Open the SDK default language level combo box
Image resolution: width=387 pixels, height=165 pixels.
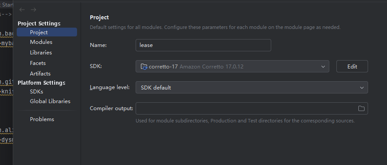pos(252,87)
